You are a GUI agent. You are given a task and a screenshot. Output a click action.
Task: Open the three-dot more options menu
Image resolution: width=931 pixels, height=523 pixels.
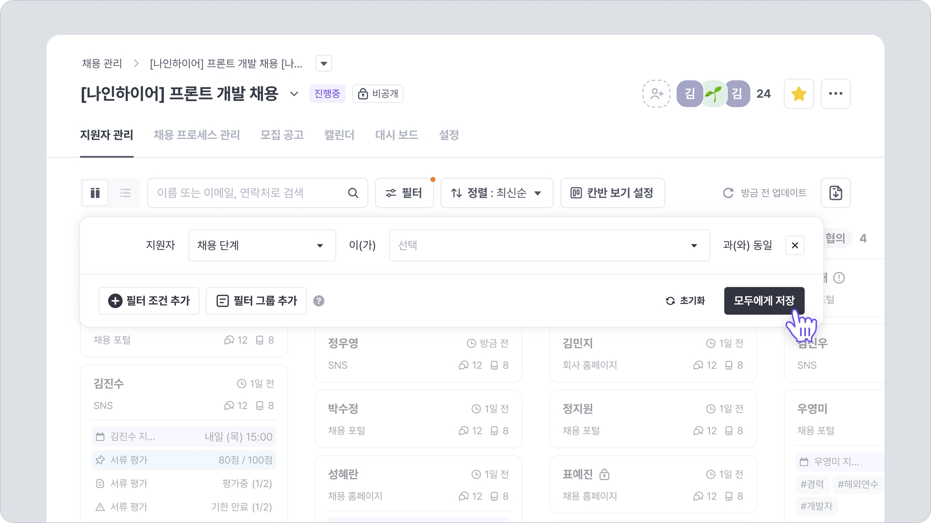(x=836, y=94)
